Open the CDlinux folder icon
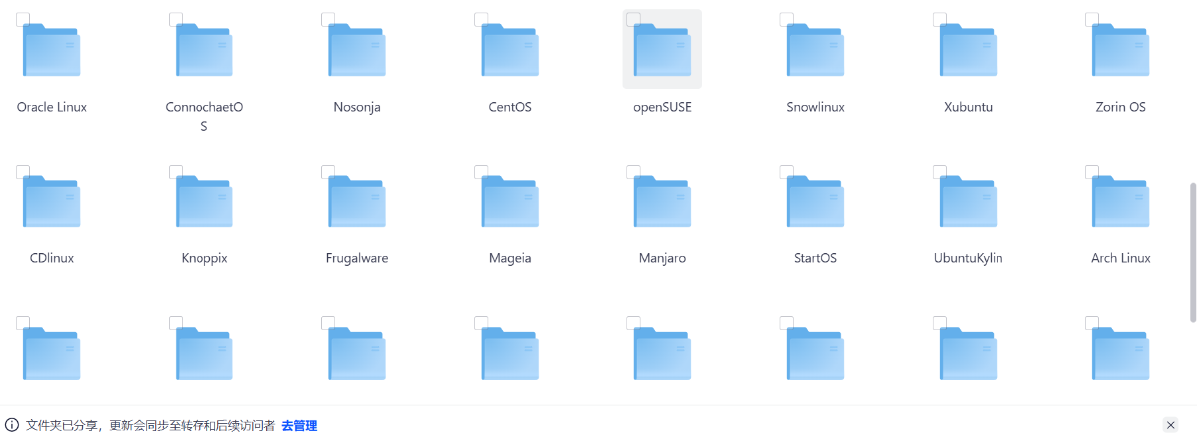 click(x=52, y=202)
